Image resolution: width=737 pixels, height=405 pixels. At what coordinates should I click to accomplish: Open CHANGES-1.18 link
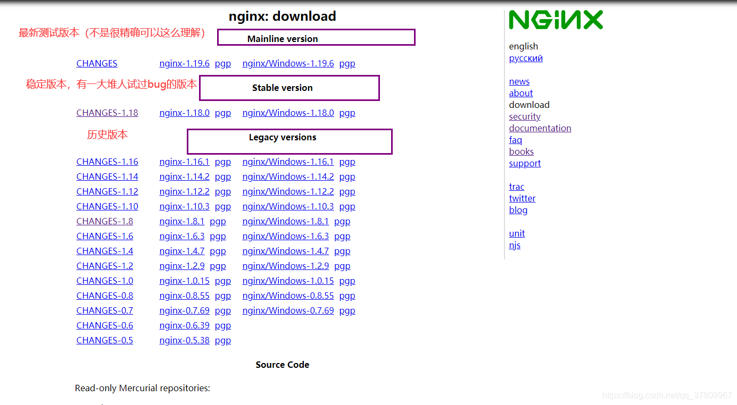pyautogui.click(x=107, y=113)
